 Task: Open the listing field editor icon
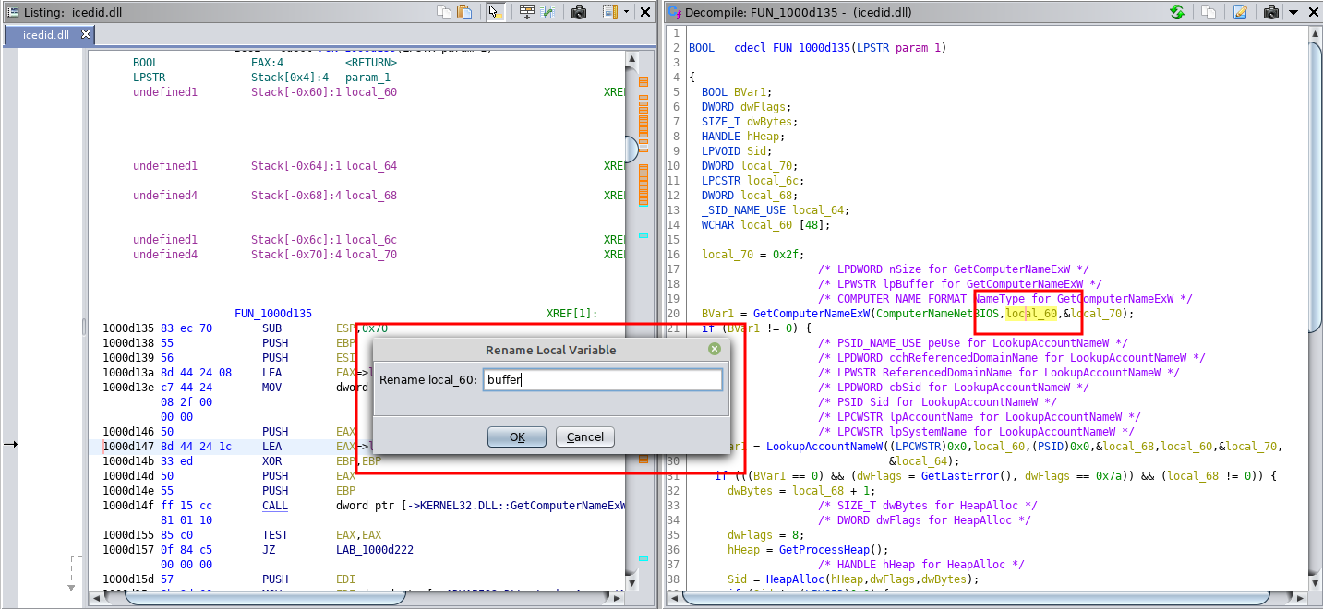pyautogui.click(x=526, y=12)
